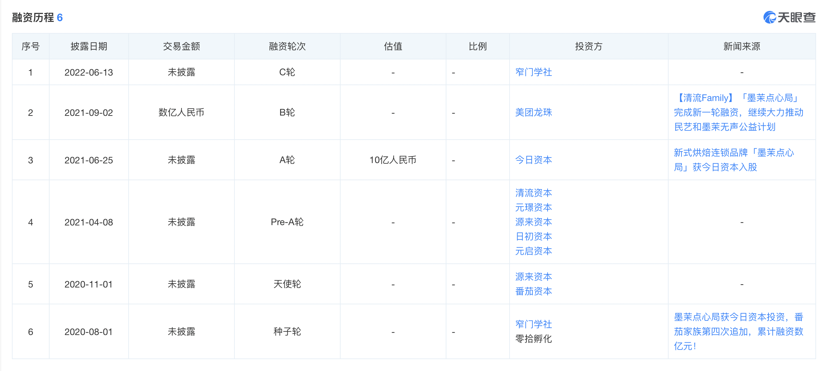Open the 窄门学社 investor page in C轮 row
This screenshot has width=826, height=371.
(x=533, y=73)
